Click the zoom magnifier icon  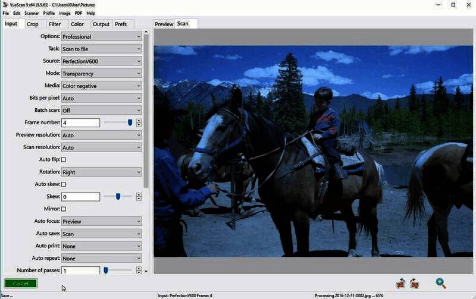tap(440, 284)
